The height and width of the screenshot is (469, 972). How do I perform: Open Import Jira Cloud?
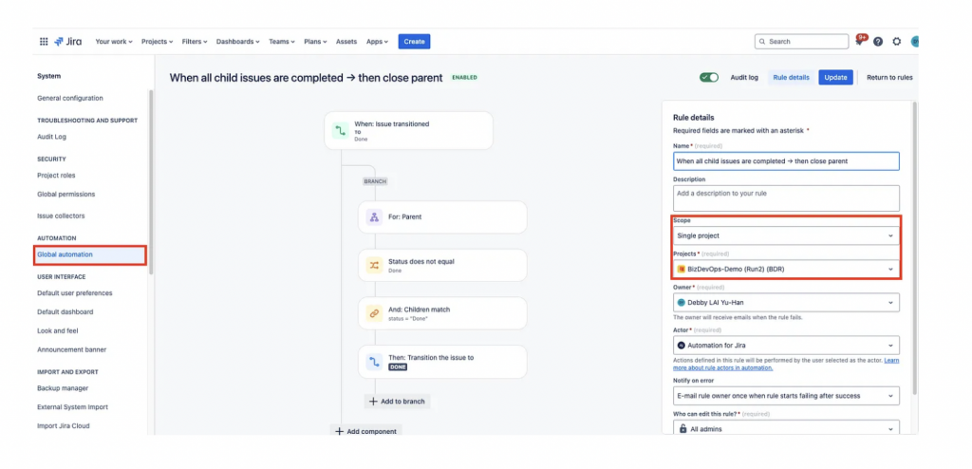pos(64,426)
